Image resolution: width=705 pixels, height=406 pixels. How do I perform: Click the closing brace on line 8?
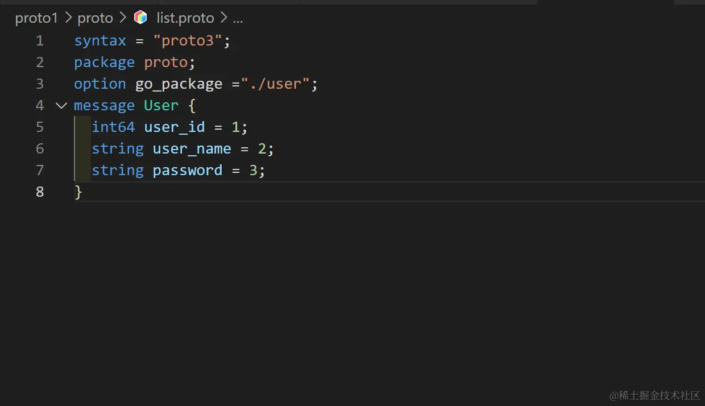click(x=78, y=192)
